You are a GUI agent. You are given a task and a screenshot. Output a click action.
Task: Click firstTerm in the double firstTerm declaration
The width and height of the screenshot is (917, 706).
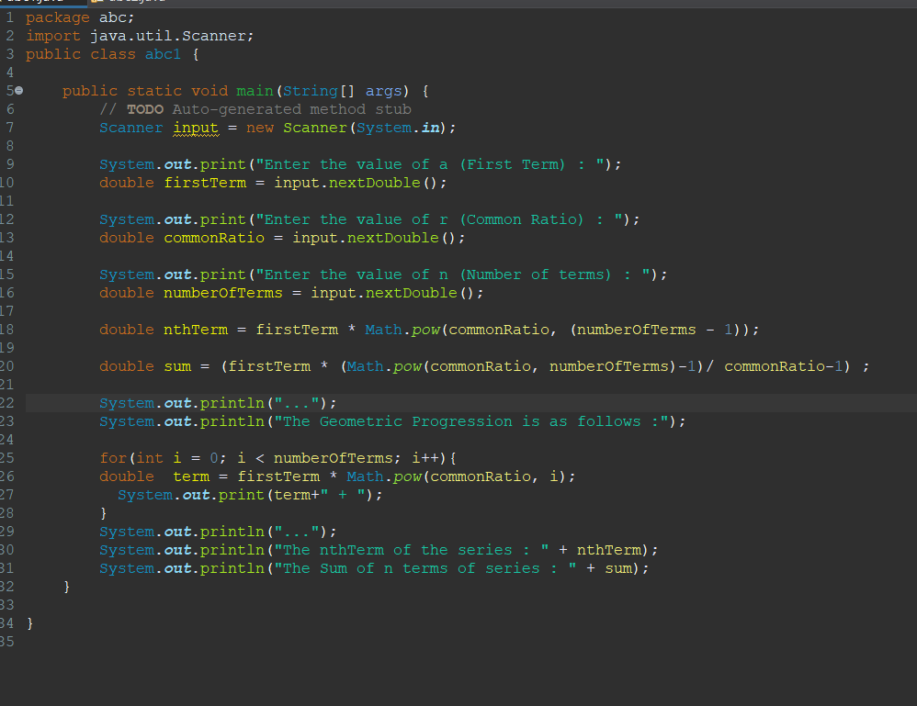205,183
